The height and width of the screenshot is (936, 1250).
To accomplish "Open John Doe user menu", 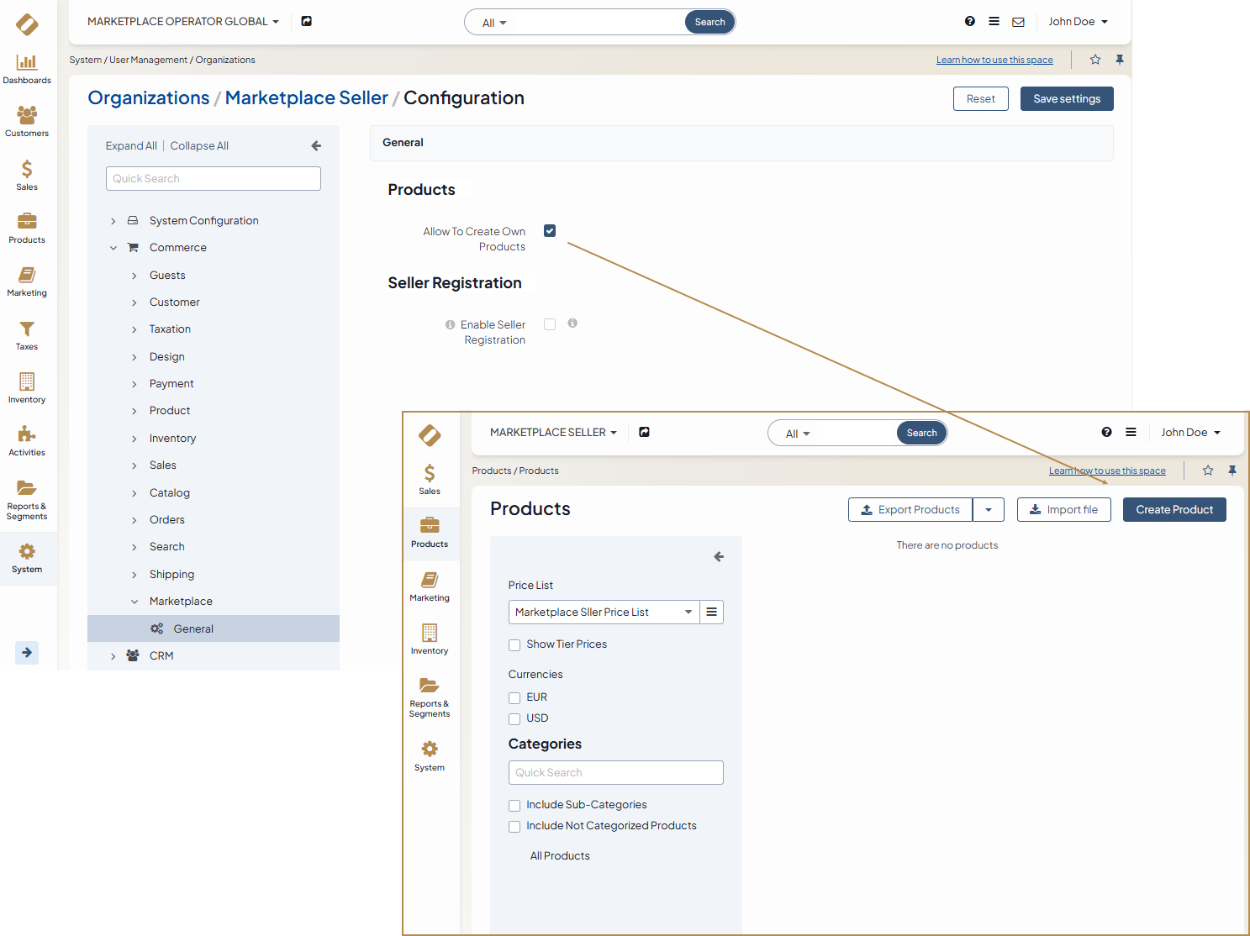I will [1078, 22].
